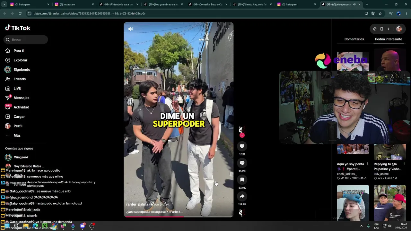Open the Discord taskbar icon
The image size is (411, 231).
point(83,226)
